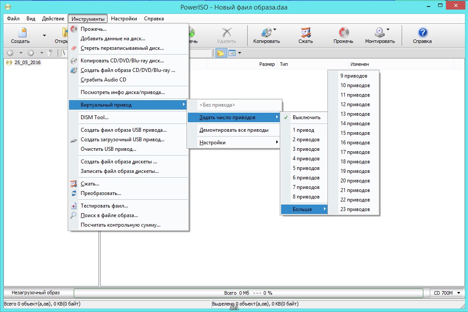Choose 'Копировать CD/DVD/Blu-ray диск...'

[129, 61]
